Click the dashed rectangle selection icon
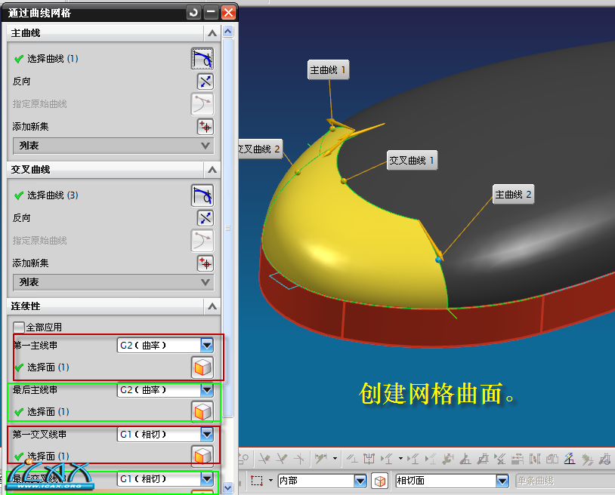615x495 pixels. point(257,481)
